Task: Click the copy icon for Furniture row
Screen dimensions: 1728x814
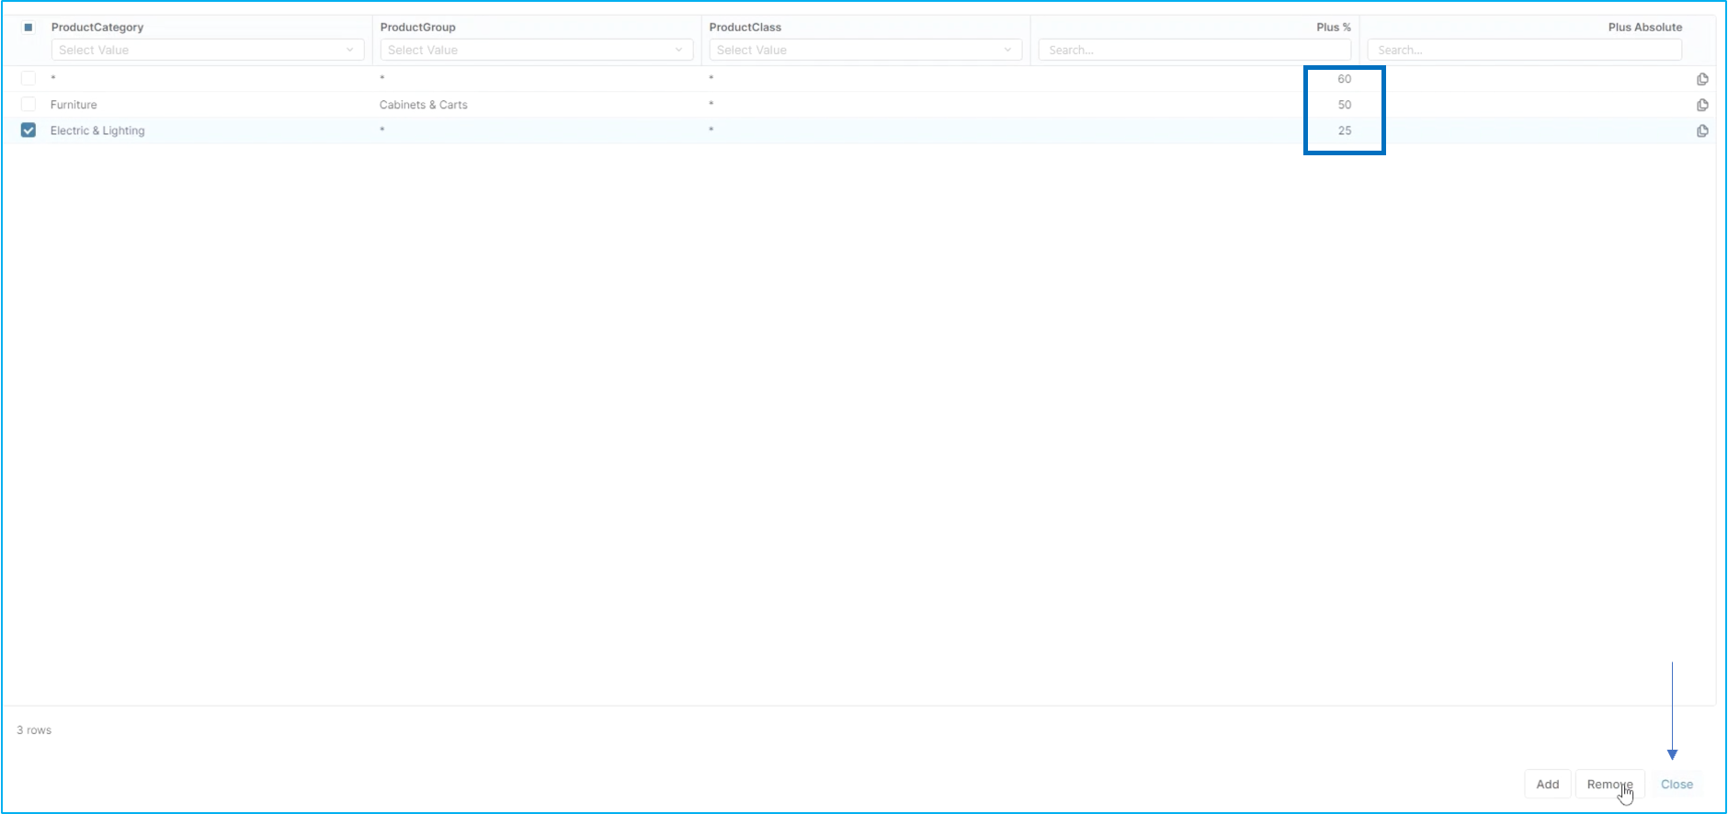Action: click(1702, 105)
